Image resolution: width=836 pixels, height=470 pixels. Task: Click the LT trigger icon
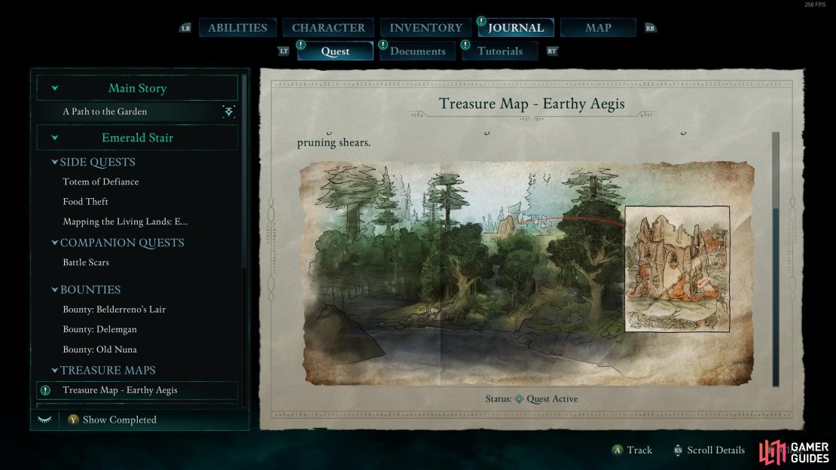pyautogui.click(x=284, y=51)
